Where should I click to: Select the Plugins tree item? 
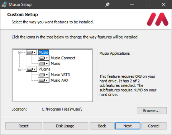[x=44, y=69]
